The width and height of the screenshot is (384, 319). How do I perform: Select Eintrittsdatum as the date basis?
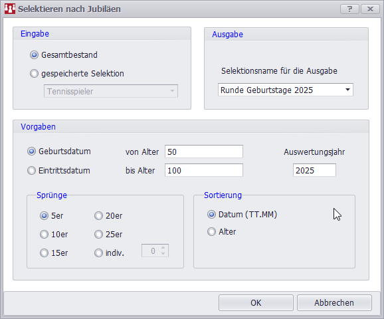[31, 171]
